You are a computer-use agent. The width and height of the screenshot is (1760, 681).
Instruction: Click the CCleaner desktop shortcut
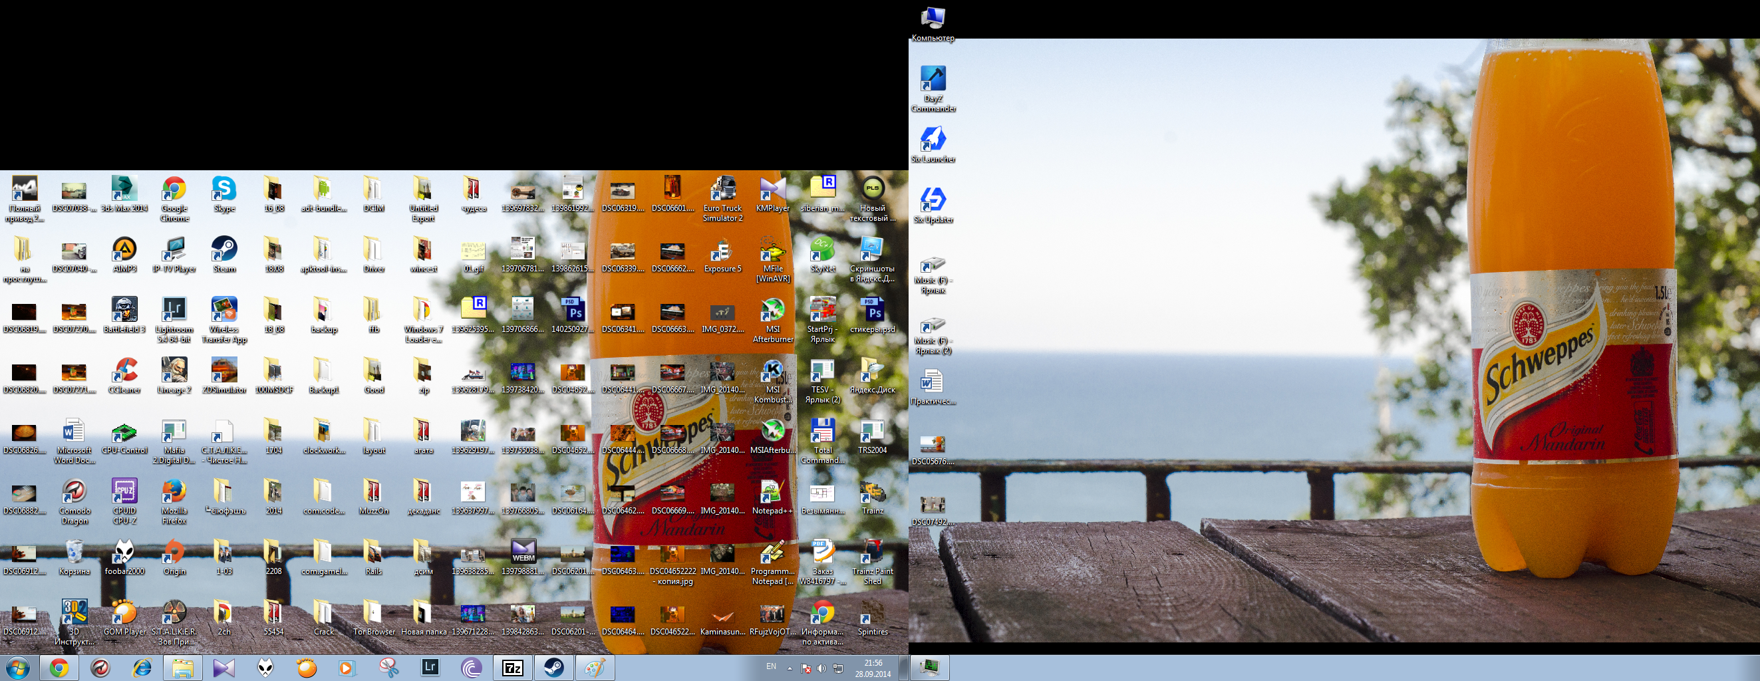point(124,376)
